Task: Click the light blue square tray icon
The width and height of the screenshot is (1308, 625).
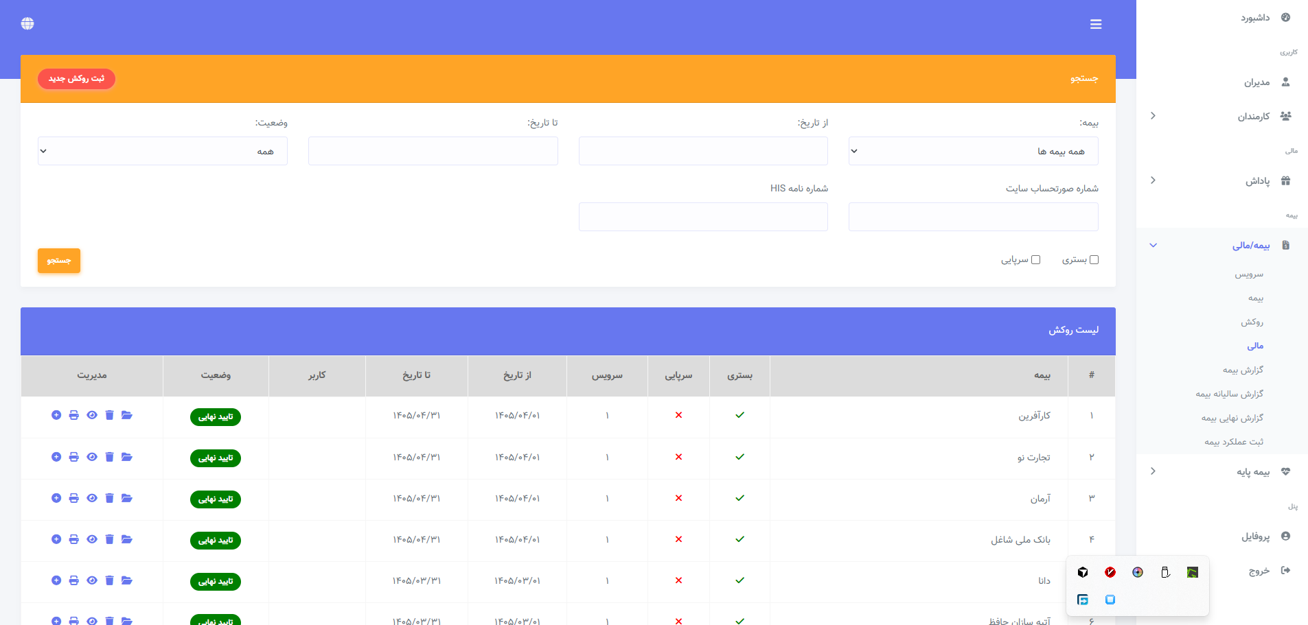Action: [1110, 600]
